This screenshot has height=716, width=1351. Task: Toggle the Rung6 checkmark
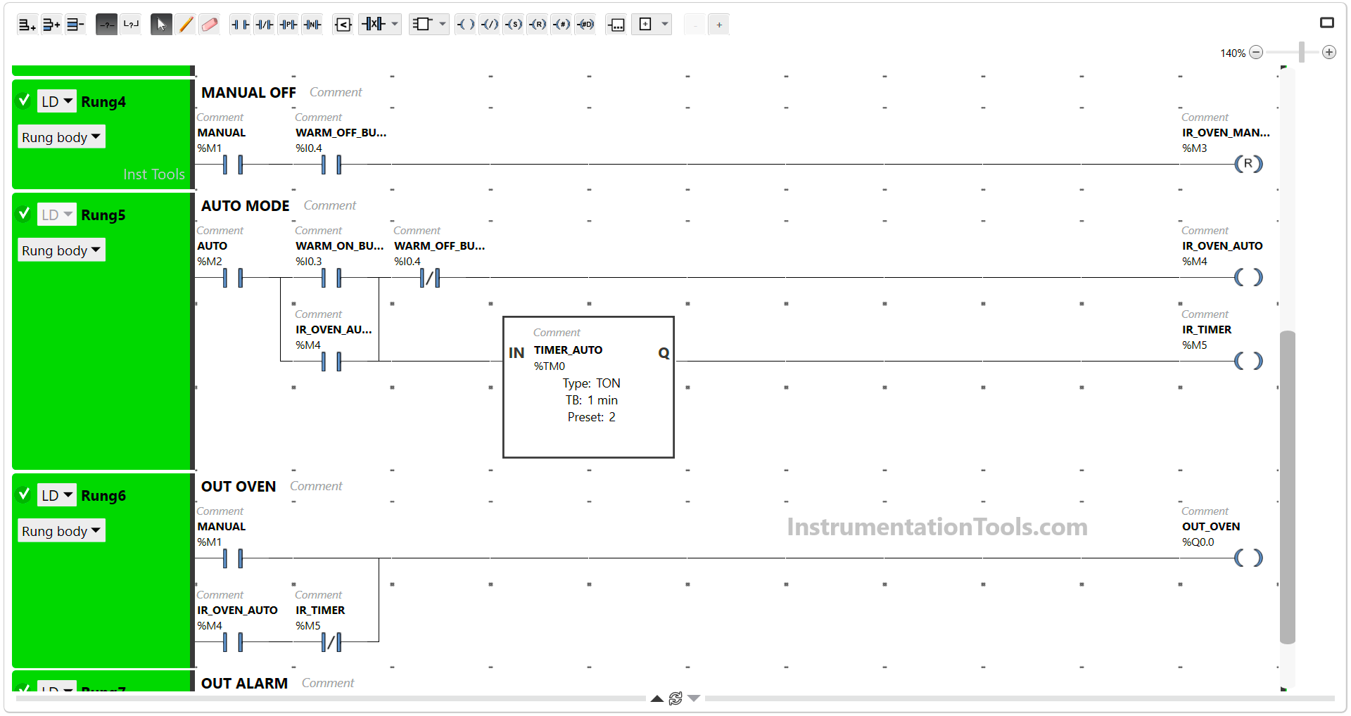(25, 494)
